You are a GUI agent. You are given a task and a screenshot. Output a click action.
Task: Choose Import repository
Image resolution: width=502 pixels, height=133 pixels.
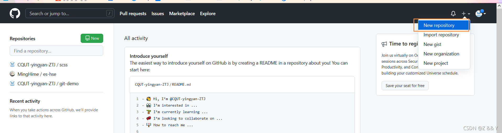pos(441,35)
